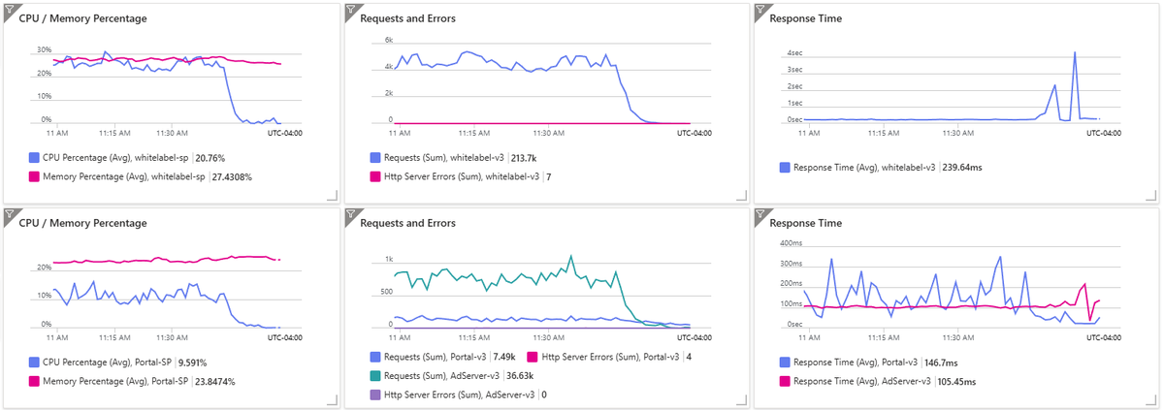The height and width of the screenshot is (410, 1164).
Task: Click the 2sec y-axis label
Action: pos(794,86)
